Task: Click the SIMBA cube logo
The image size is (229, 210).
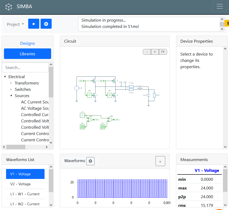Action: [x=9, y=7]
